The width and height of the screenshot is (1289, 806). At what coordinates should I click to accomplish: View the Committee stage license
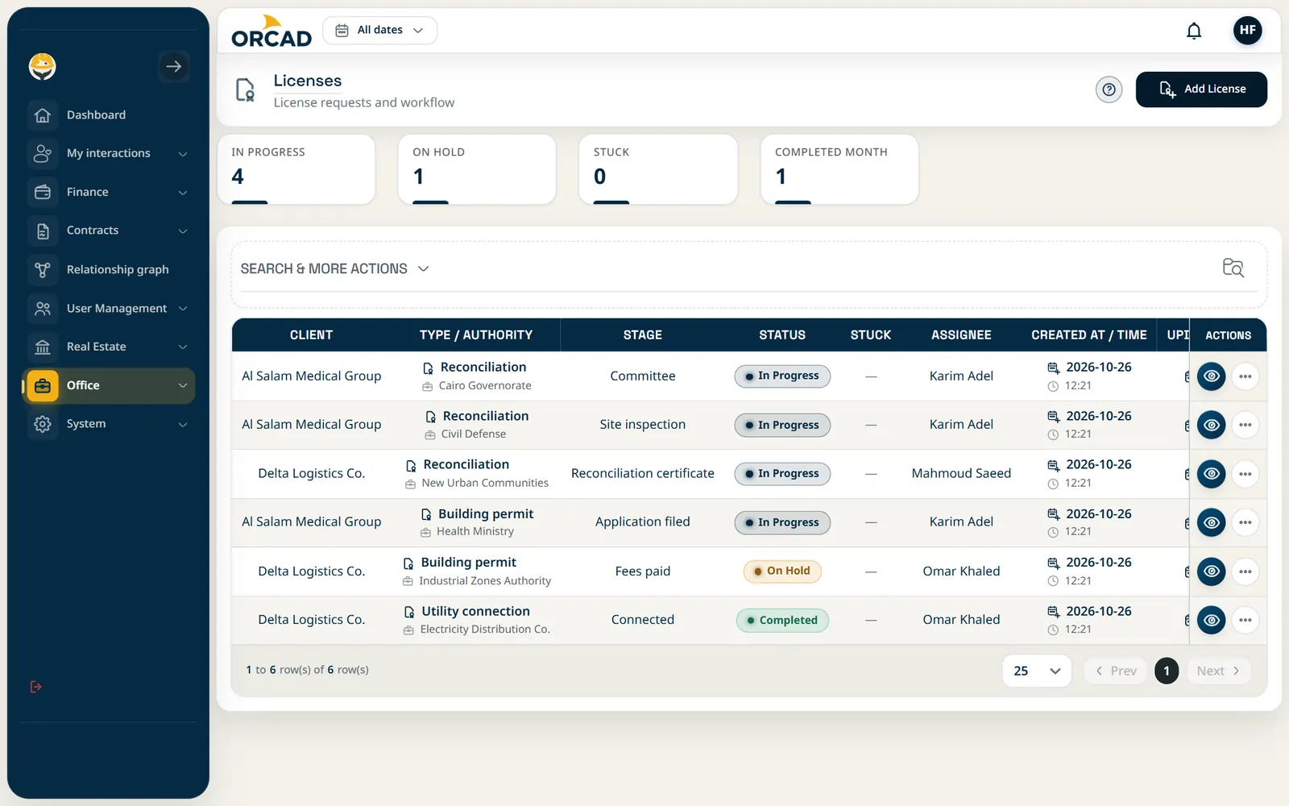coord(1211,376)
